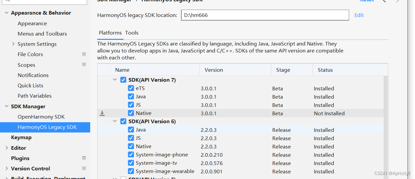The width and height of the screenshot is (415, 179).
Task: Switch to the Platforms tab
Action: (110, 33)
